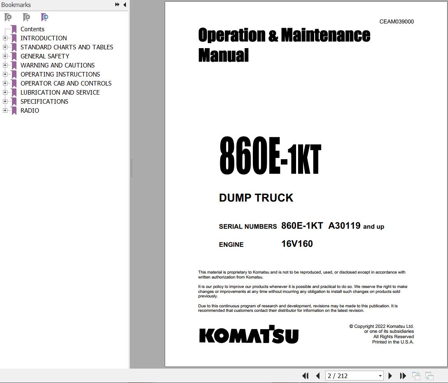Select the OPERATOR CAB AND CONTROLS bookmark
The image size is (448, 383).
coord(66,84)
